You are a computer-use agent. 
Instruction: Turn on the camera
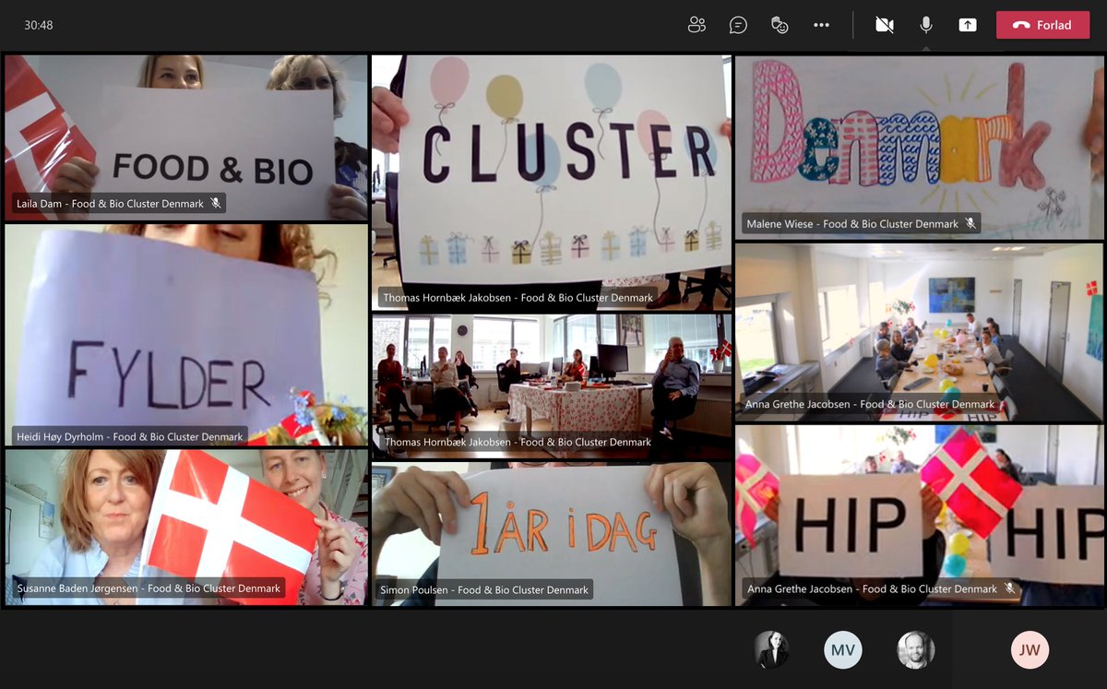(884, 25)
